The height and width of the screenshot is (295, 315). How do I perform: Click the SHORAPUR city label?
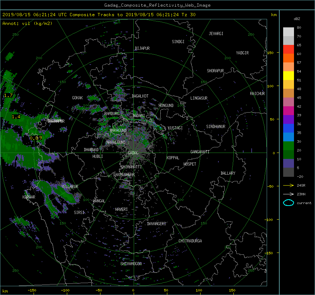(215, 71)
